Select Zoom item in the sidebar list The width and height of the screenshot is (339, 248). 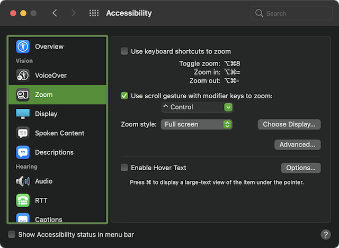57,95
